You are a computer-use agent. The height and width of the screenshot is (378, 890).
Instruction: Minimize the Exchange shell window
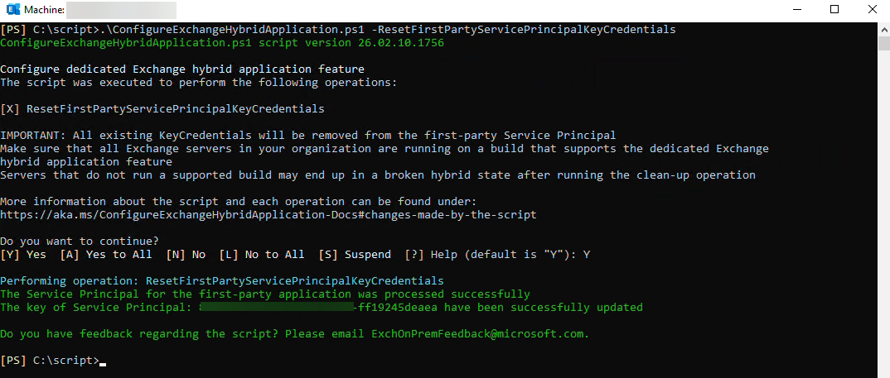[x=796, y=10]
